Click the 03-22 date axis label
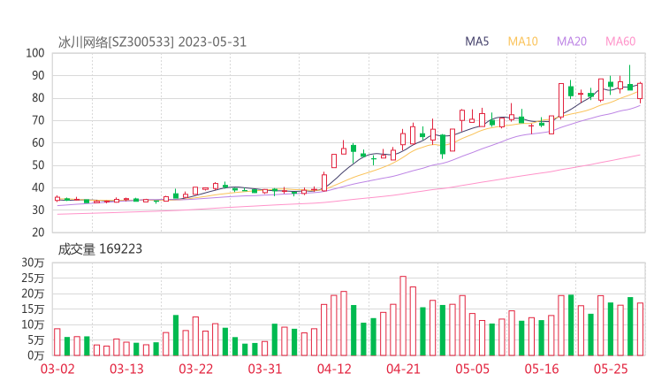The width and height of the screenshot is (654, 389). [x=195, y=369]
